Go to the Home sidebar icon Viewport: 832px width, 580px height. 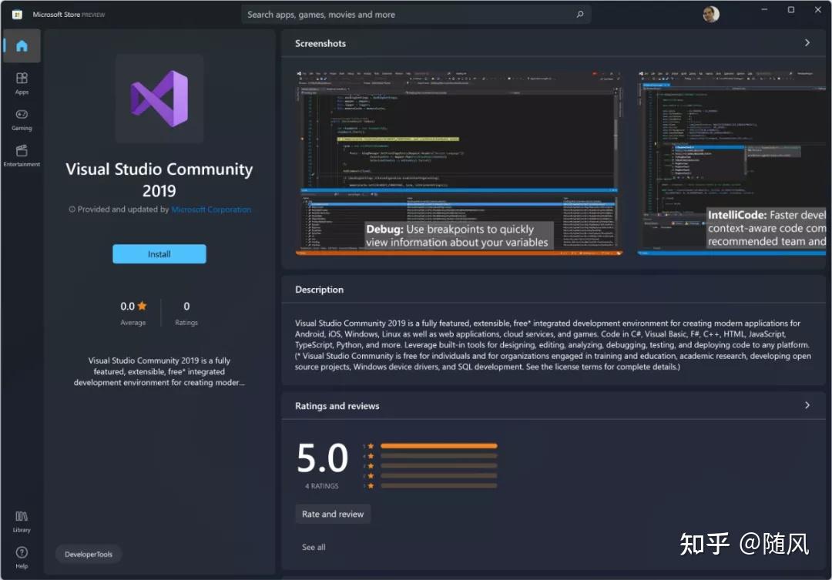22,46
